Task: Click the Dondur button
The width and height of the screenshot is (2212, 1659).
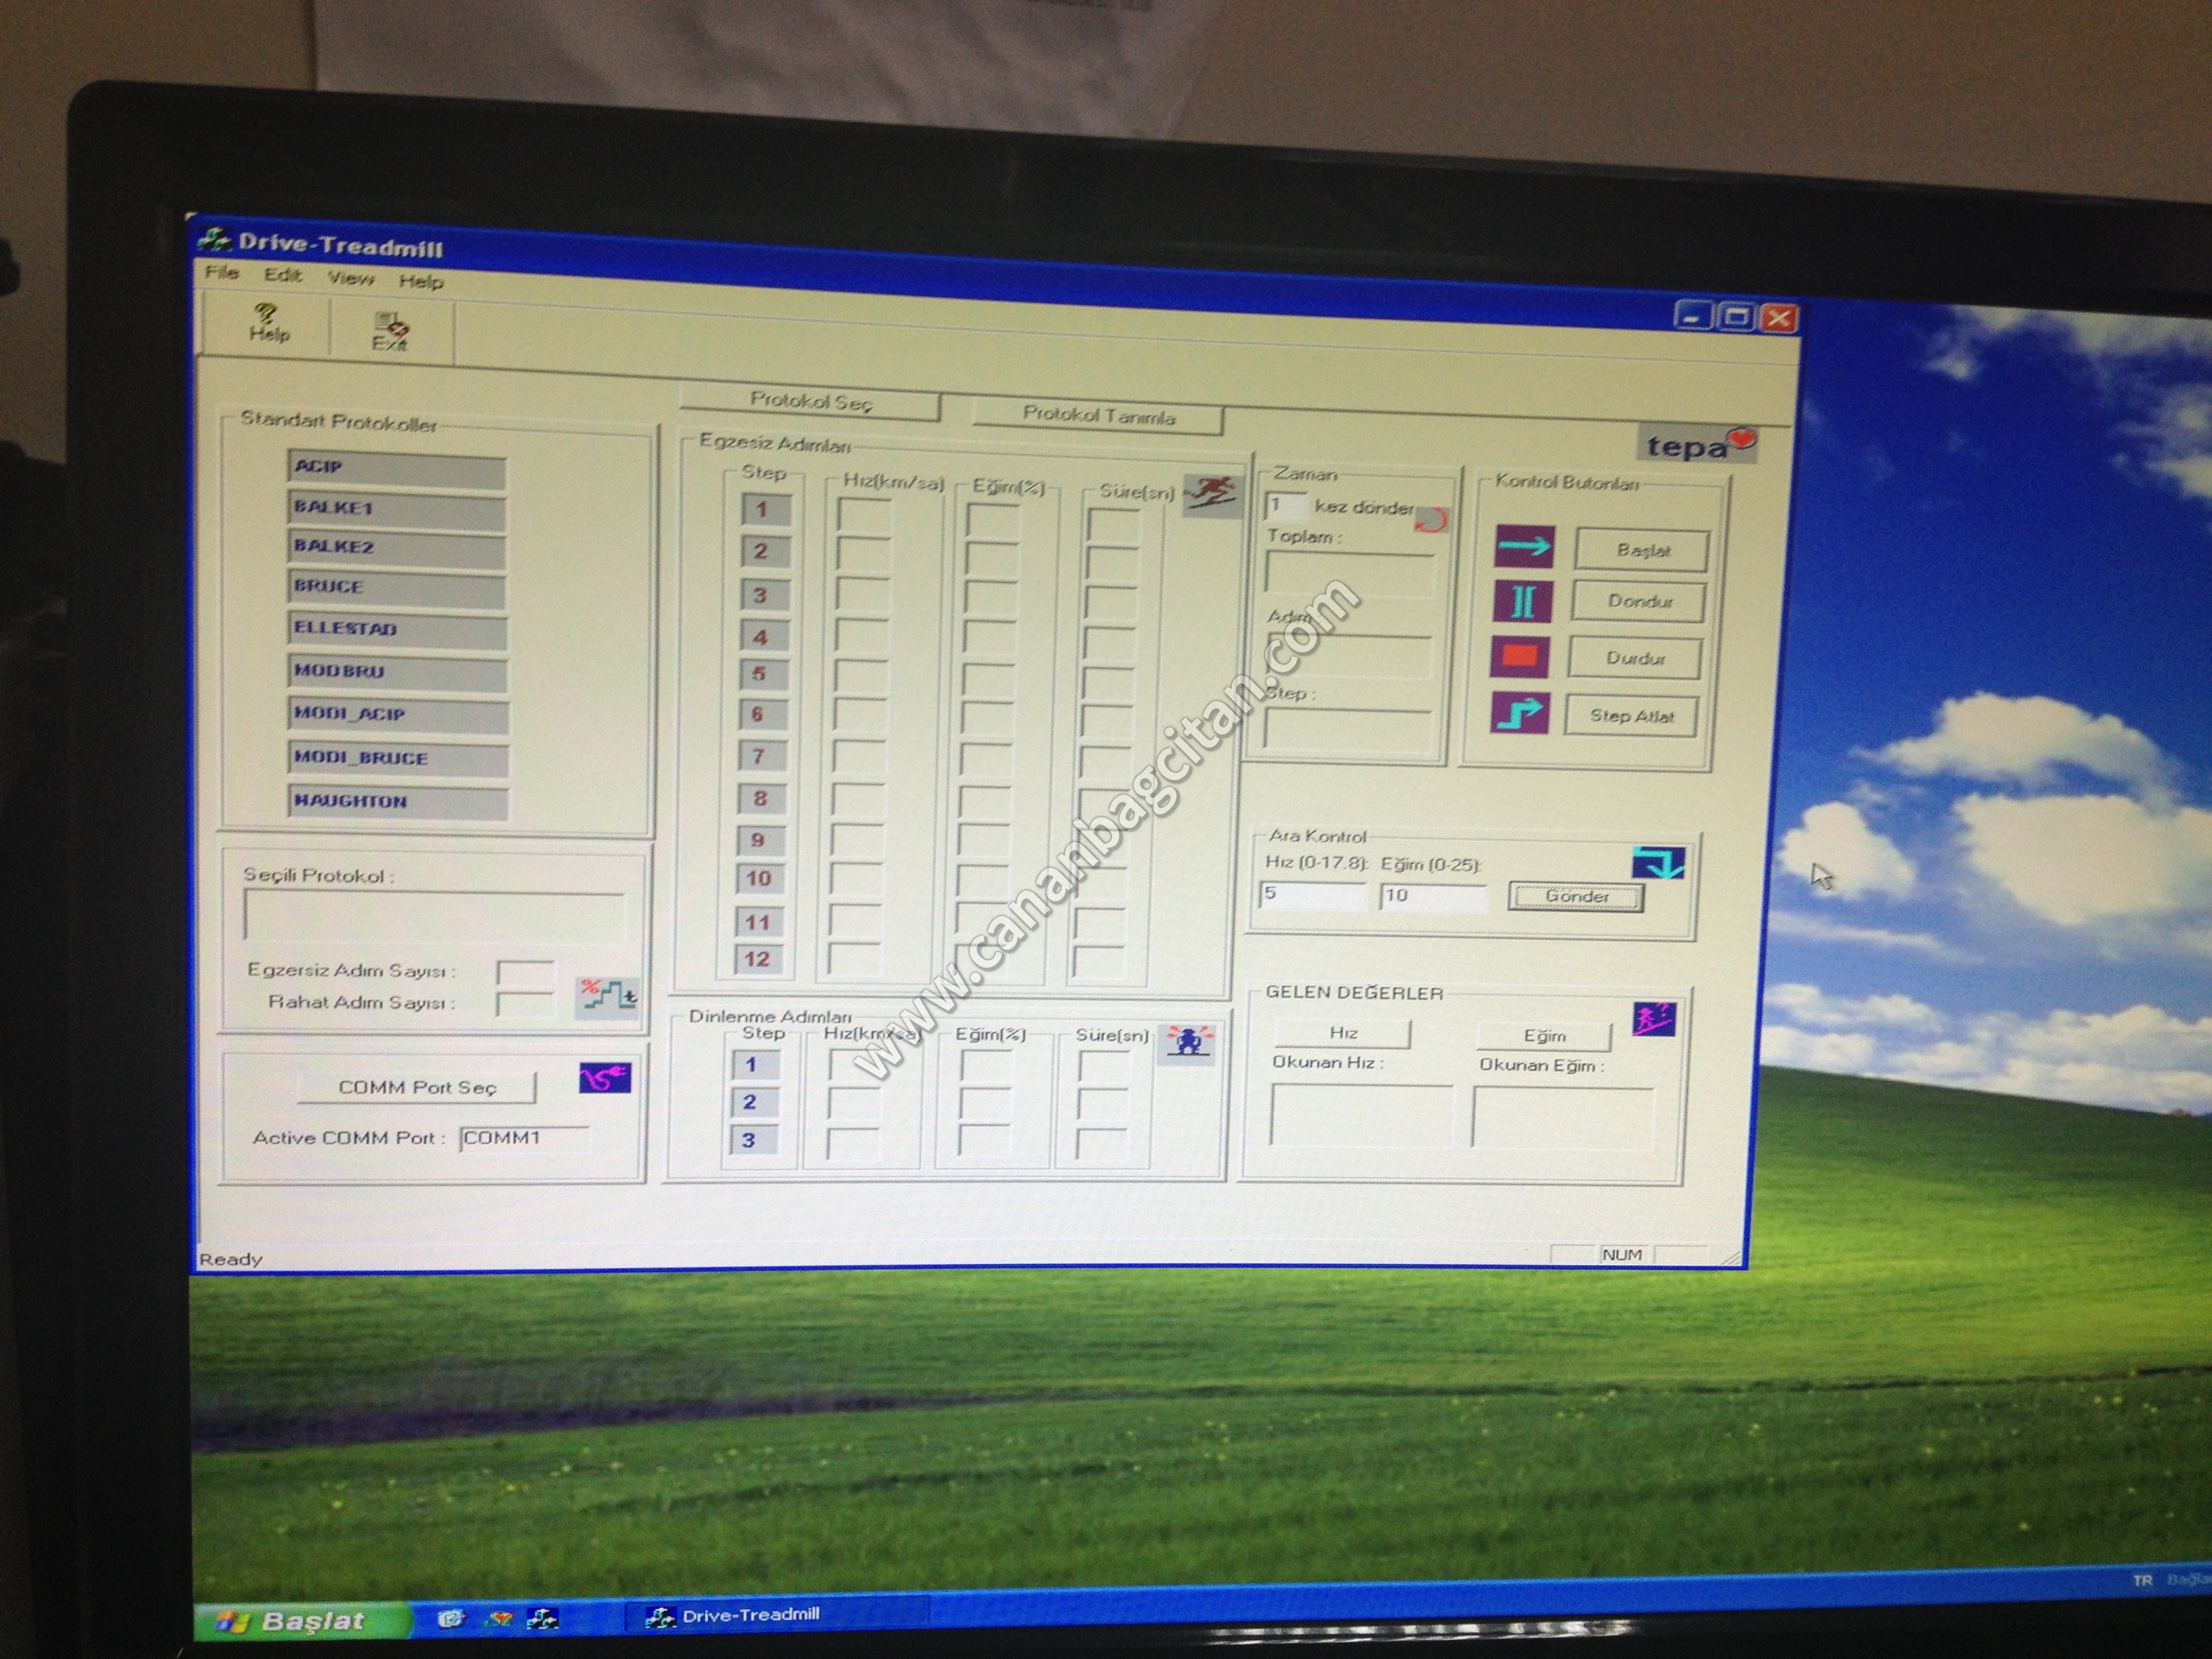Action: (1639, 602)
